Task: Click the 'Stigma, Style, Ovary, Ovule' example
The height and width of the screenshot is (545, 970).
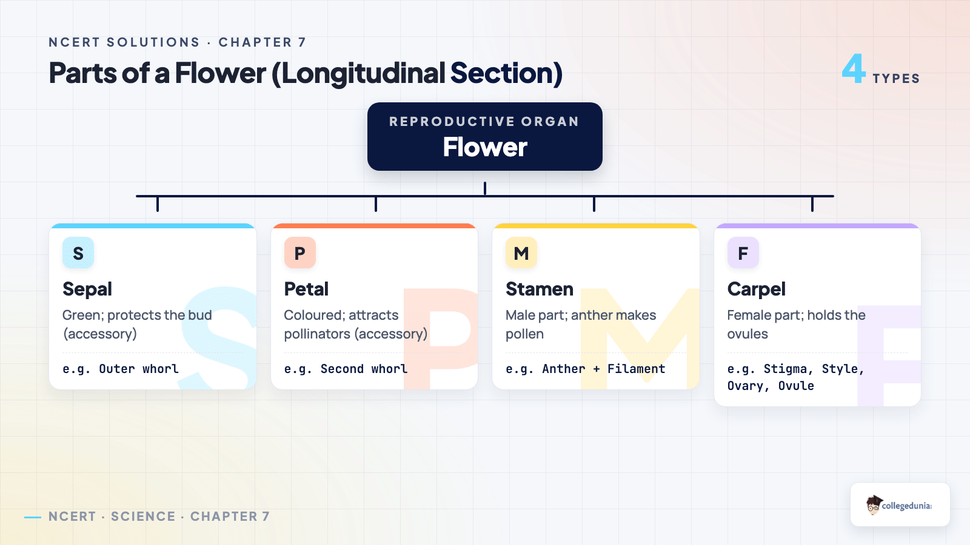Action: tap(796, 377)
